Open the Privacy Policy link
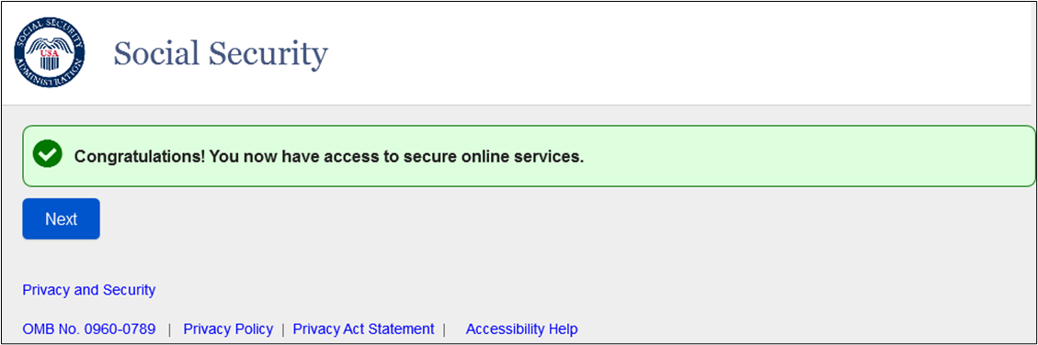The height and width of the screenshot is (345, 1038). pyautogui.click(x=228, y=328)
